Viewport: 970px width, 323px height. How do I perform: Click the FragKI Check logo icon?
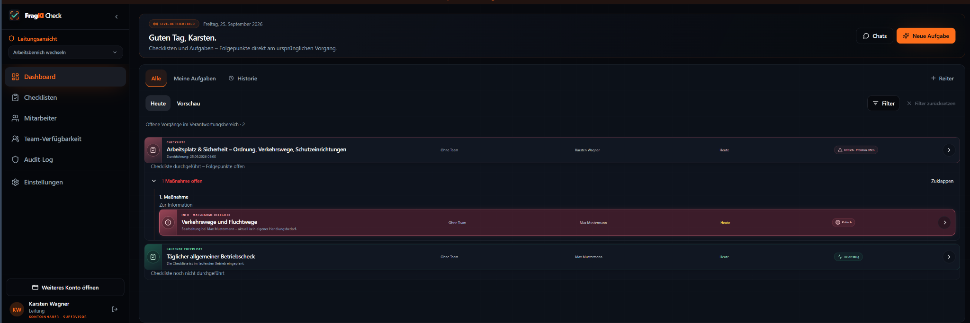(15, 16)
